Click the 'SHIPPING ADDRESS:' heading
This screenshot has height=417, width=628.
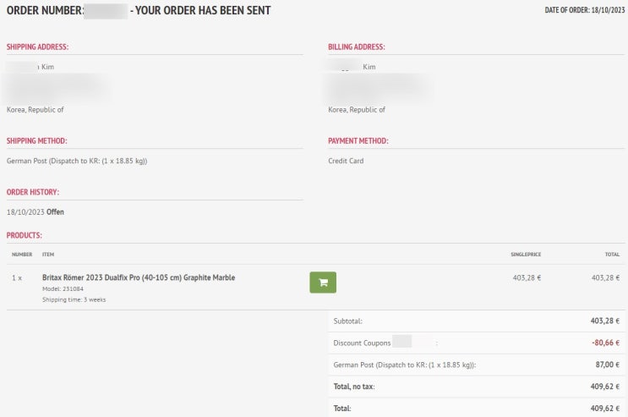click(37, 47)
